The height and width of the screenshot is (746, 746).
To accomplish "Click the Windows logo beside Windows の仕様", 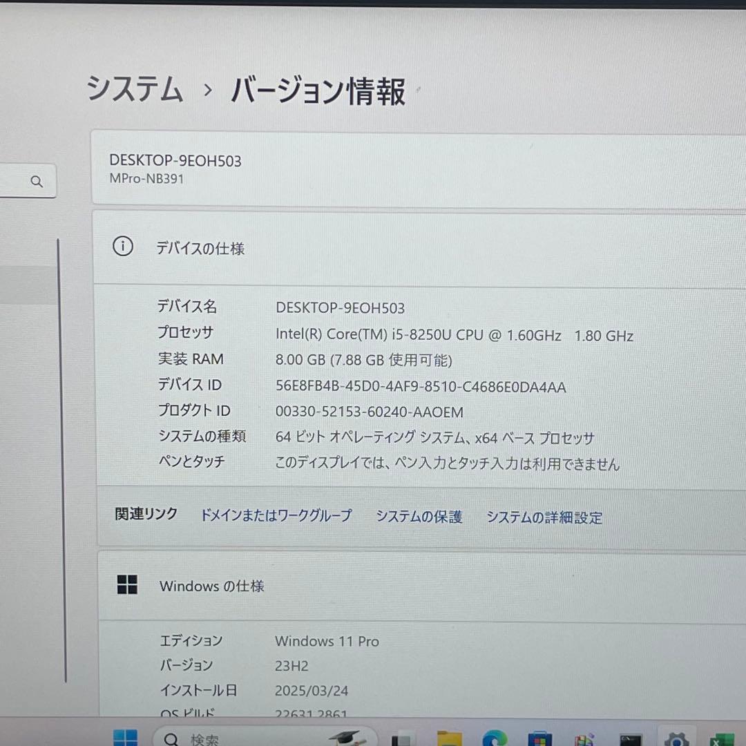I will click(127, 584).
